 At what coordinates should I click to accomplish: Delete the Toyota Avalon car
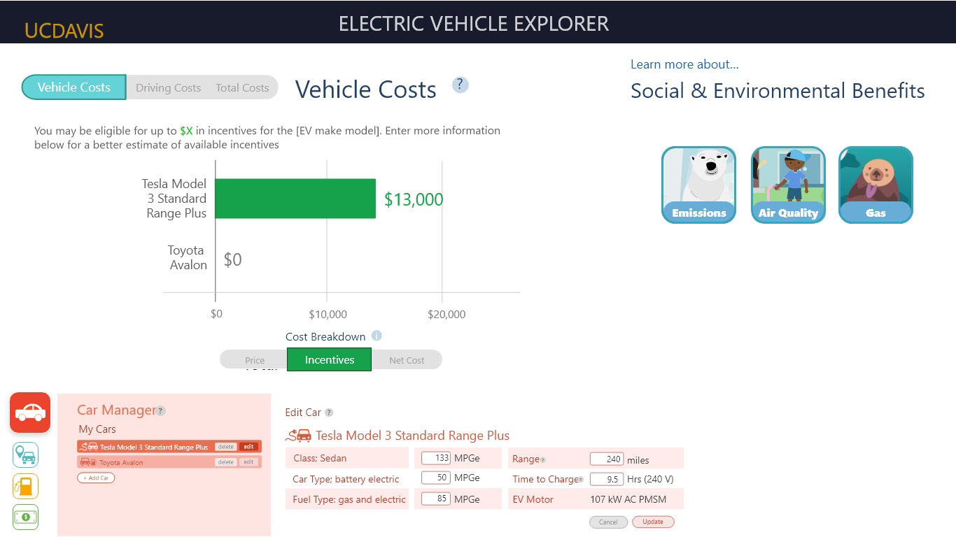click(x=225, y=462)
